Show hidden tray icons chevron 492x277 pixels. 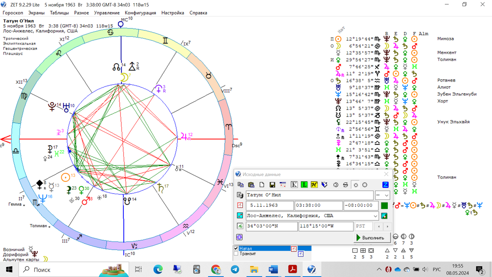[379, 269]
